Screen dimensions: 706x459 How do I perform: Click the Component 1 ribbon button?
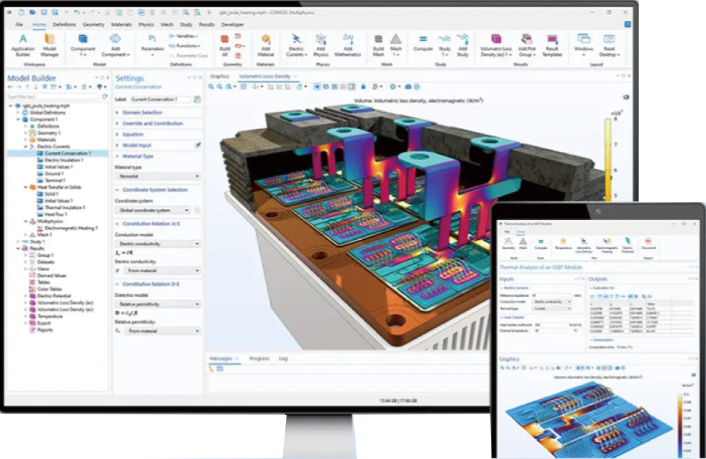pos(83,45)
